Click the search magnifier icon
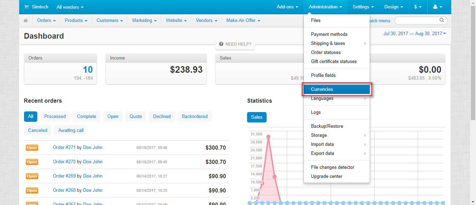 pyautogui.click(x=442, y=20)
